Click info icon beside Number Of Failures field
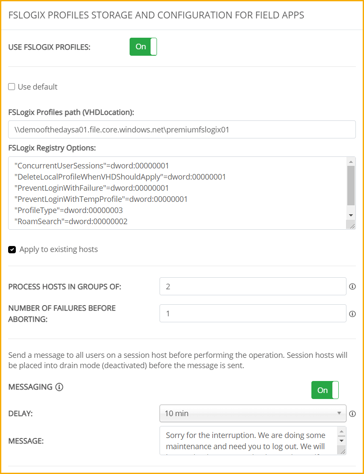364x474 pixels. pyautogui.click(x=352, y=314)
